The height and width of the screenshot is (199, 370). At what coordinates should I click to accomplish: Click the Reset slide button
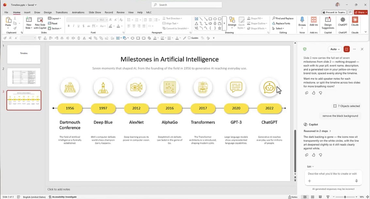(53, 24)
